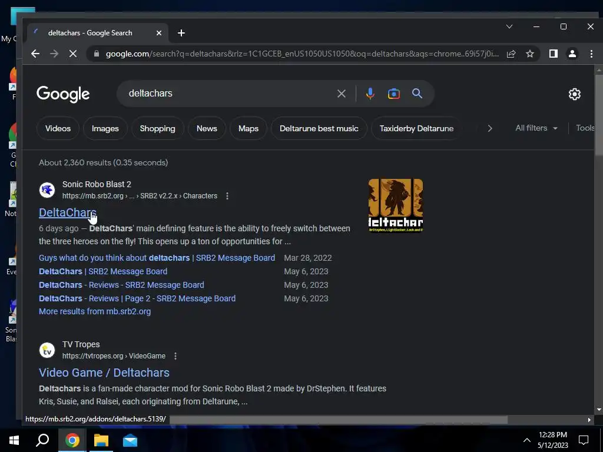Screen dimensions: 603x452
Task: Click the TV Tropes favicon
Action: tap(47, 350)
